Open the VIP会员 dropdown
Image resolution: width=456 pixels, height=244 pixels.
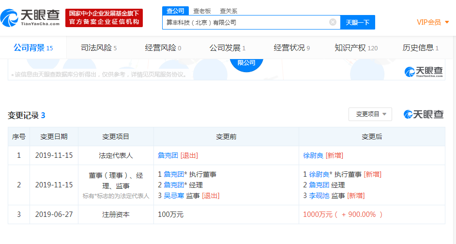click(x=432, y=22)
